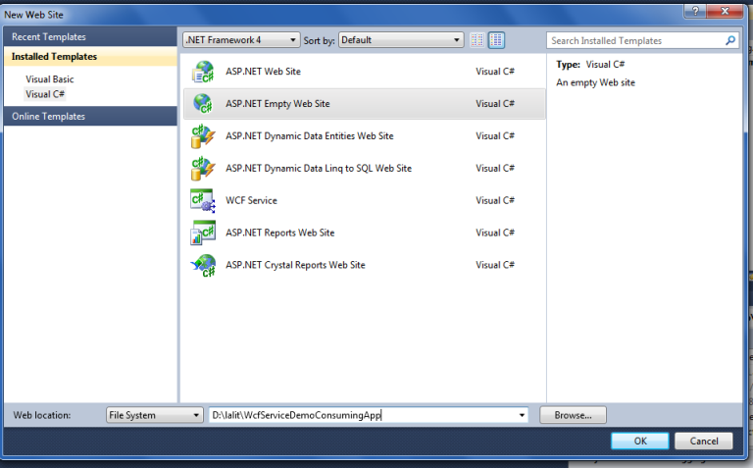
Task: Select the 'ASP.NET Empty Web Site' template name
Action: [x=277, y=104]
